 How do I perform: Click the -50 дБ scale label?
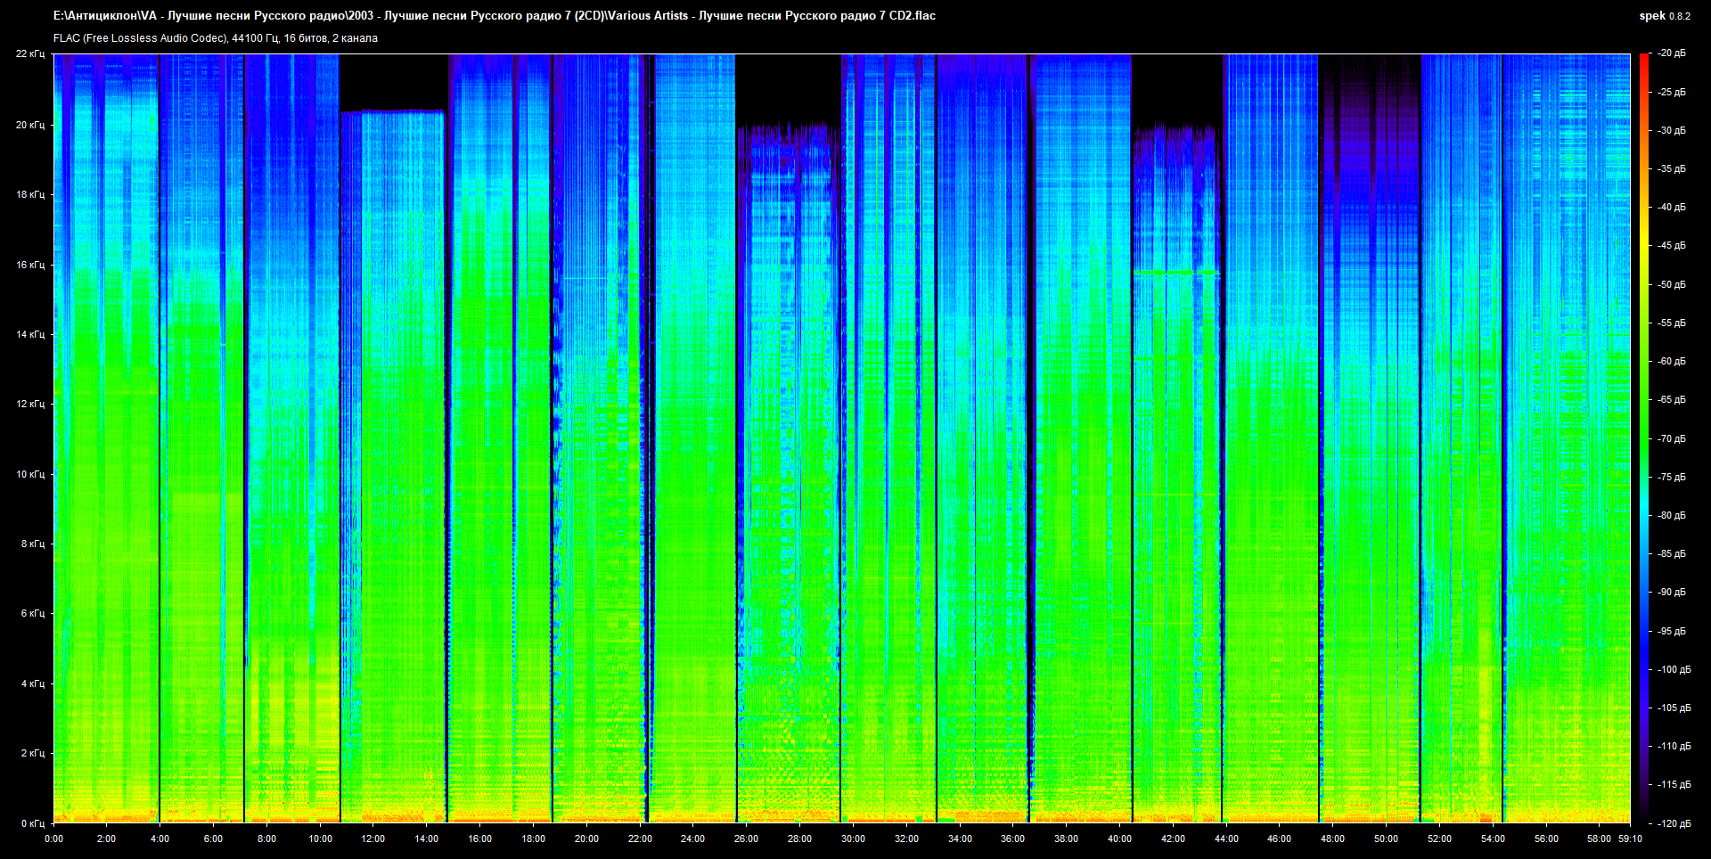pyautogui.click(x=1671, y=284)
